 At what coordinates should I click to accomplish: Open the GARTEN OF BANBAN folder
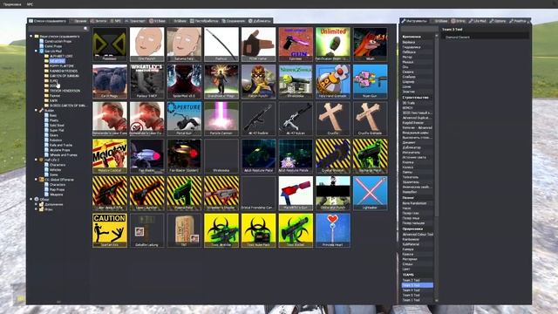pos(62,76)
